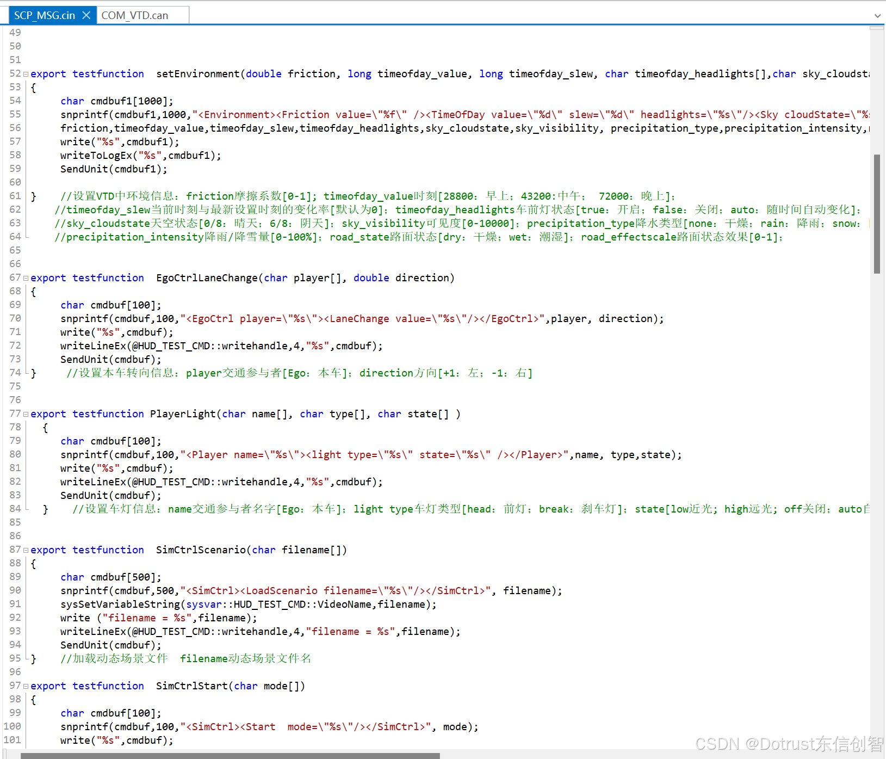Click 'writeLineEx' call on line 82
The image size is (886, 759).
(x=221, y=482)
